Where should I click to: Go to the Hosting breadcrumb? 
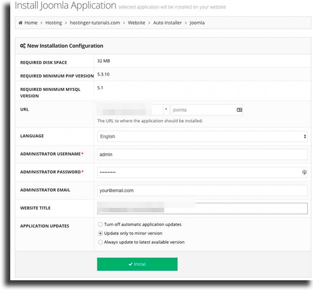(53, 23)
